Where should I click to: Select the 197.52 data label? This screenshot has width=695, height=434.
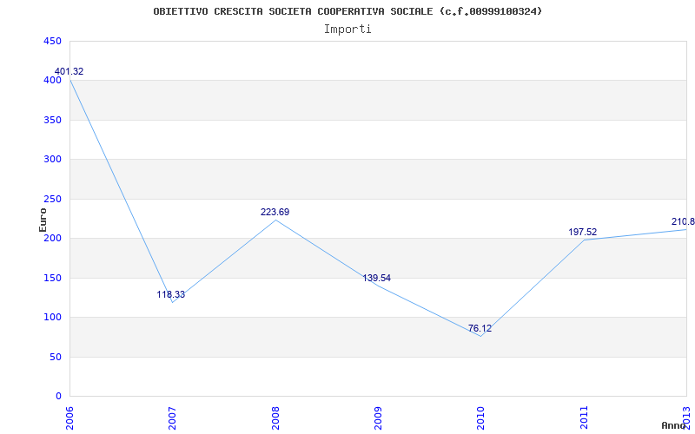point(582,232)
